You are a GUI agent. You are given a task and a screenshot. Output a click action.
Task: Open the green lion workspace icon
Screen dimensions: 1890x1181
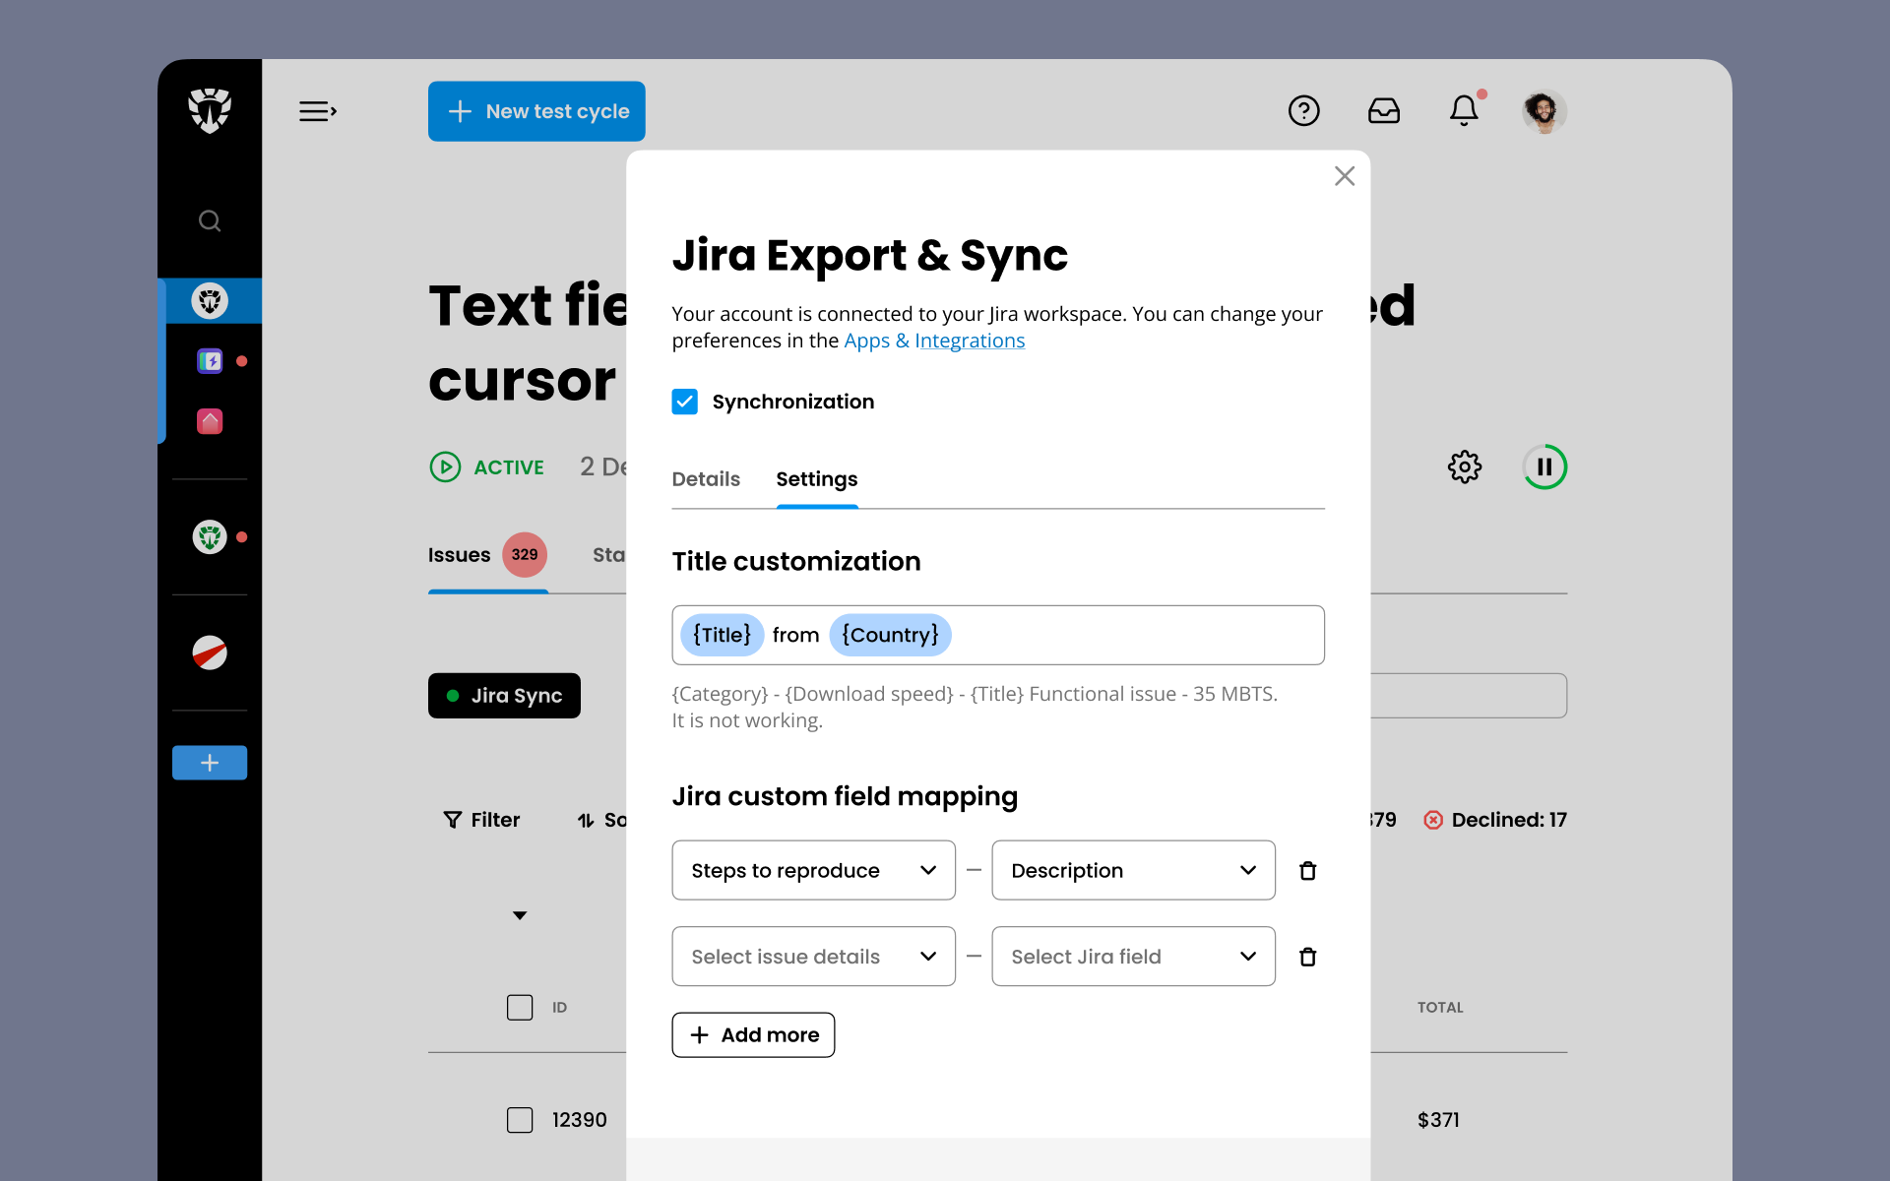point(210,537)
